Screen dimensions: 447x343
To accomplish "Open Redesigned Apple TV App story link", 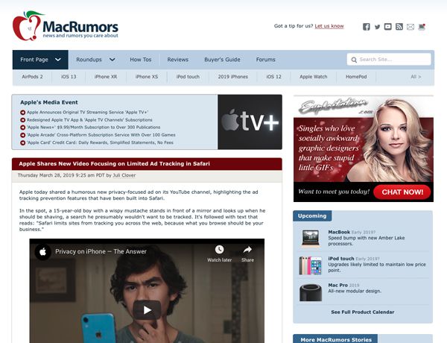I will pos(89,120).
